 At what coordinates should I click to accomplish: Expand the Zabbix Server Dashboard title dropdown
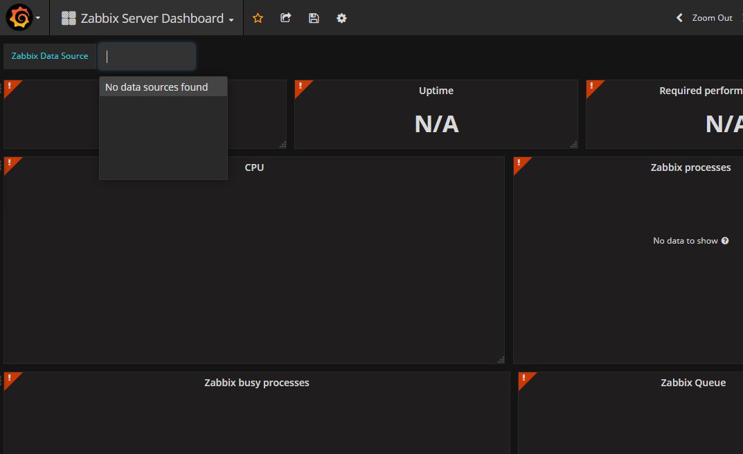pyautogui.click(x=231, y=19)
